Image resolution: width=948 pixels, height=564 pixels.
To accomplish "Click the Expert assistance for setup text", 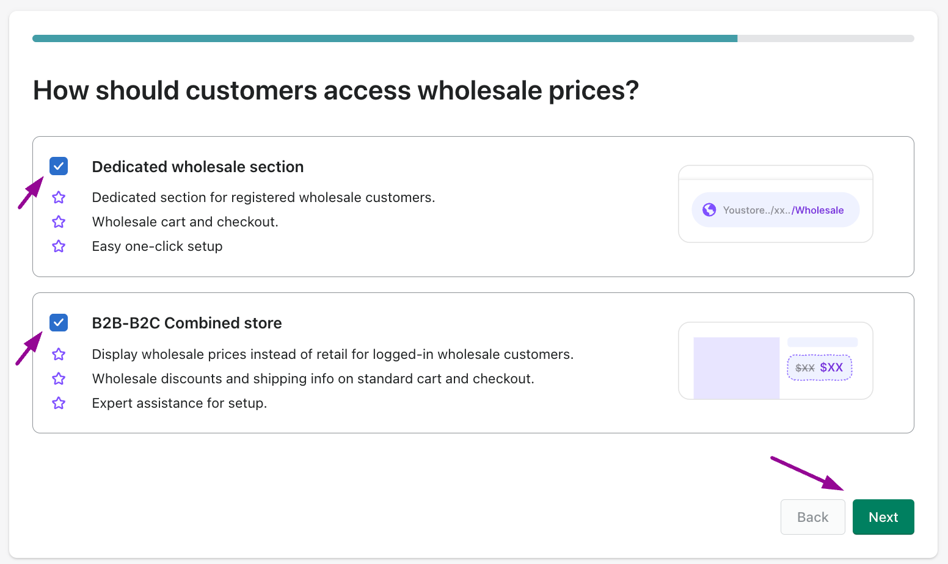I will tap(180, 403).
